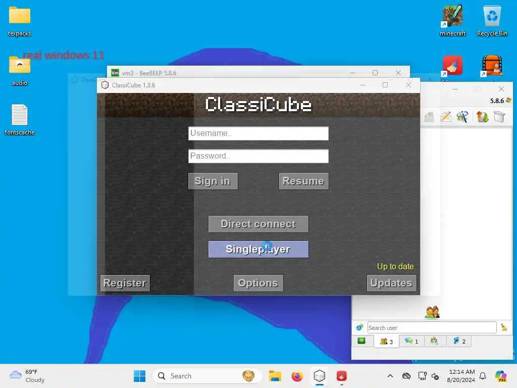
Task: Select the Recycle Bin desktop icon
Action: pos(492,20)
